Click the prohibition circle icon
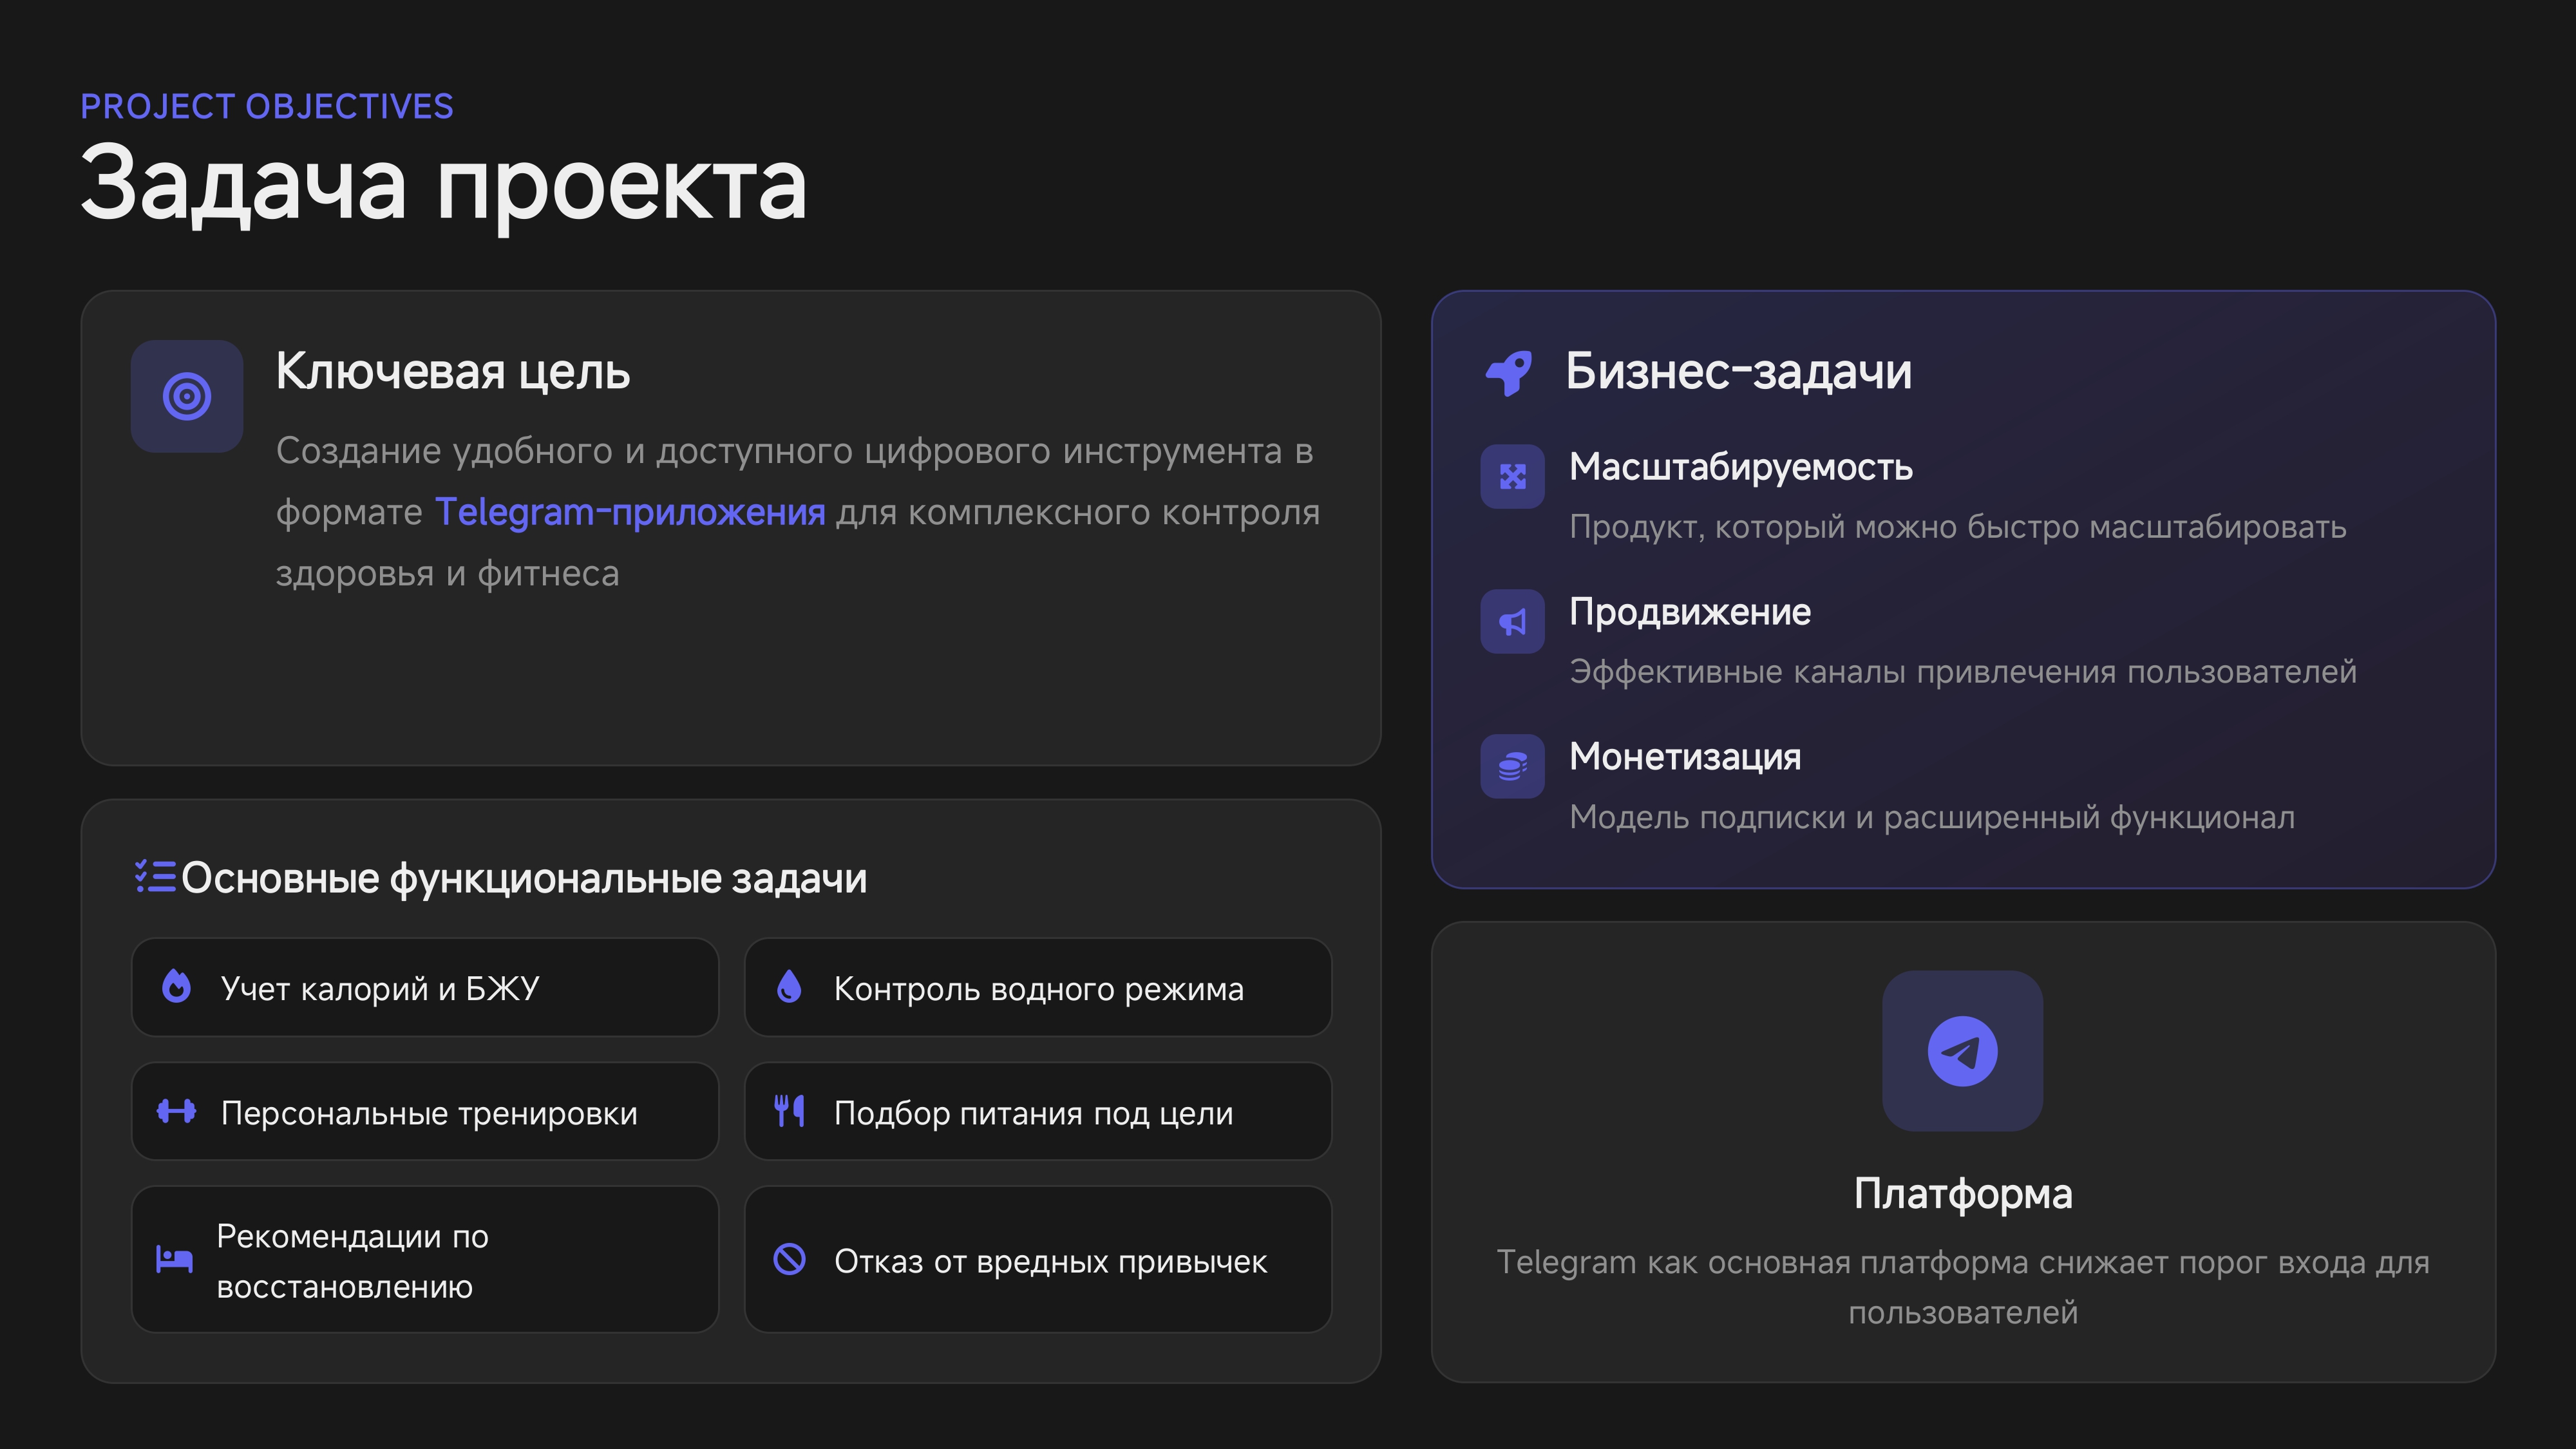The width and height of the screenshot is (2576, 1449). coord(789,1259)
